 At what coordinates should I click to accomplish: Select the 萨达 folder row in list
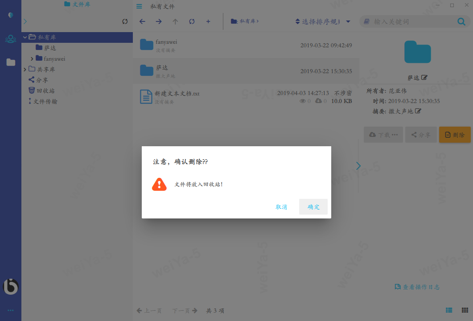click(x=246, y=71)
